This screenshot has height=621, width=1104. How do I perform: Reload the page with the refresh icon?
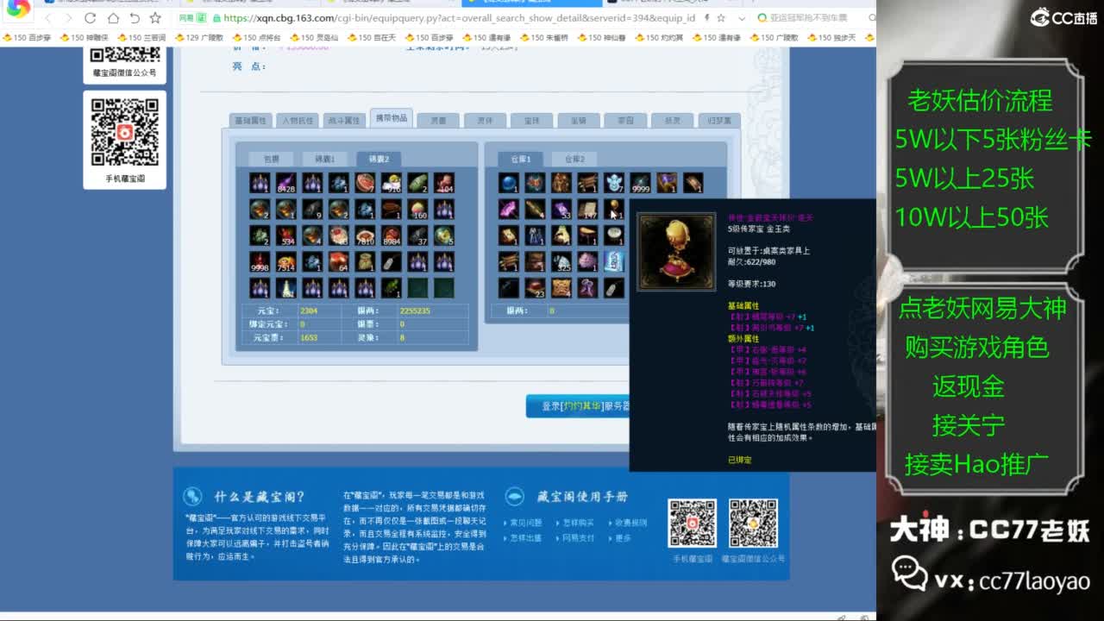click(90, 17)
